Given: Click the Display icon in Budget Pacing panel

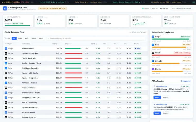Looking at the screenshot, I should 153,69.
